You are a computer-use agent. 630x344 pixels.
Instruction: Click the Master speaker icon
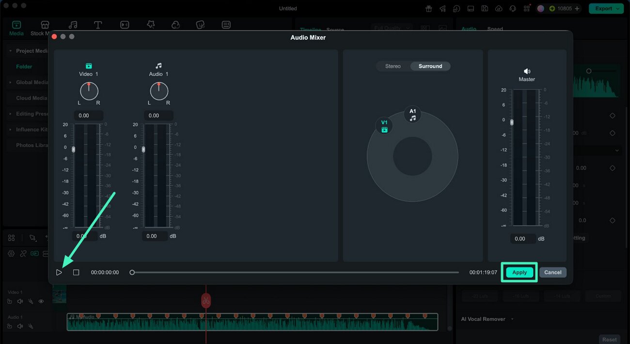(x=527, y=71)
